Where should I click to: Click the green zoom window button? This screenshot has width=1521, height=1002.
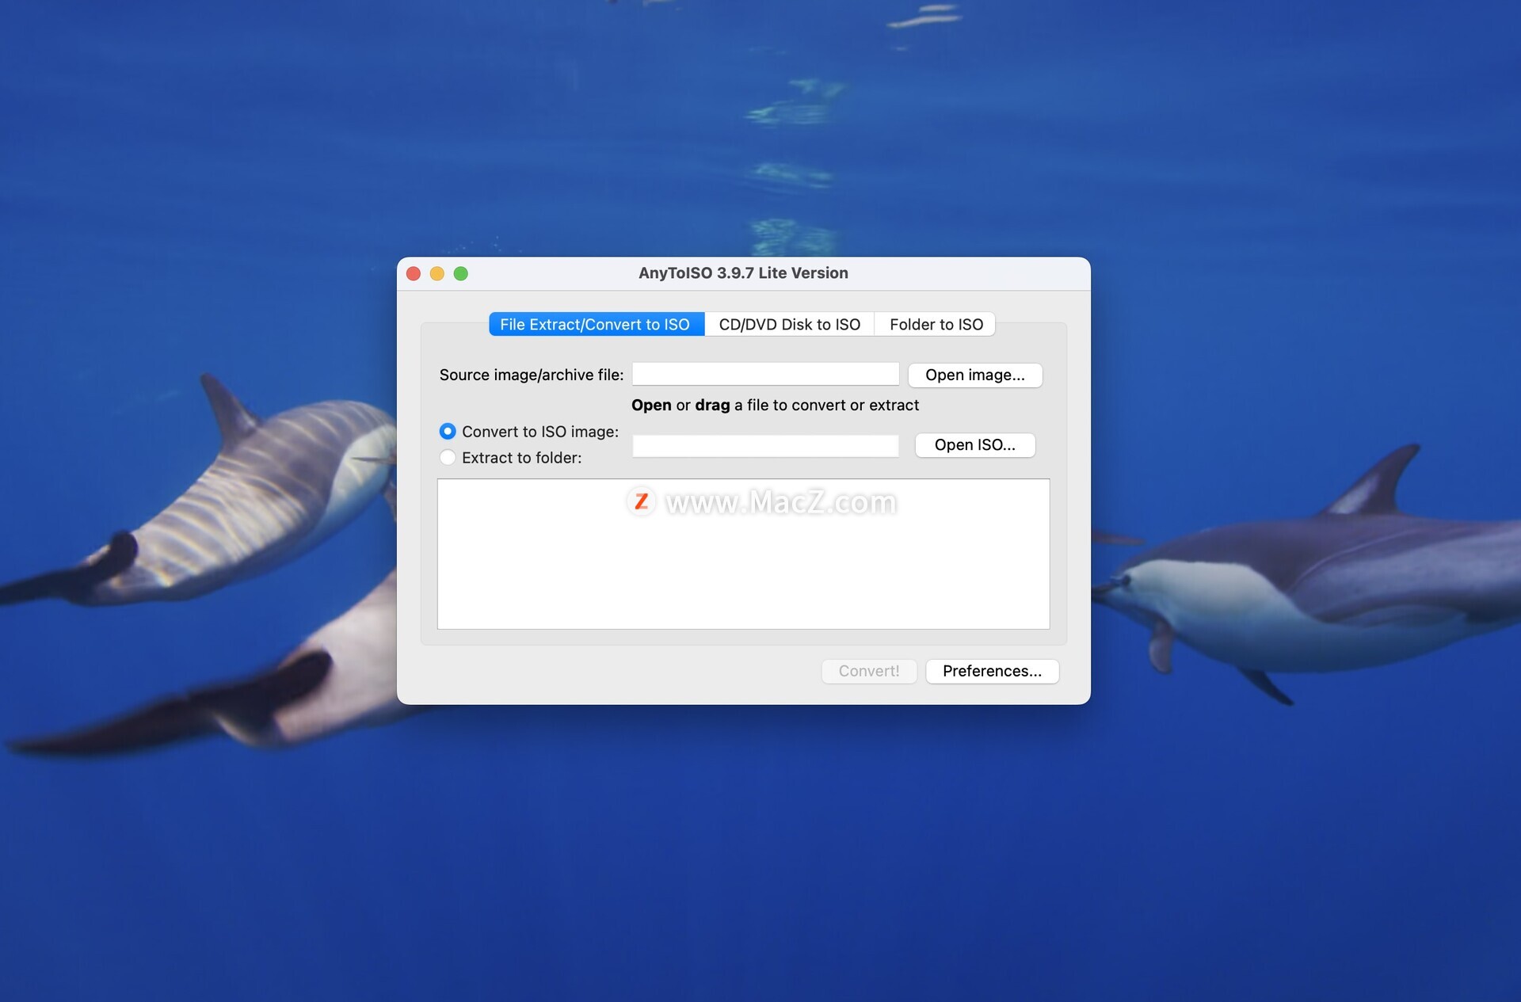click(x=461, y=273)
